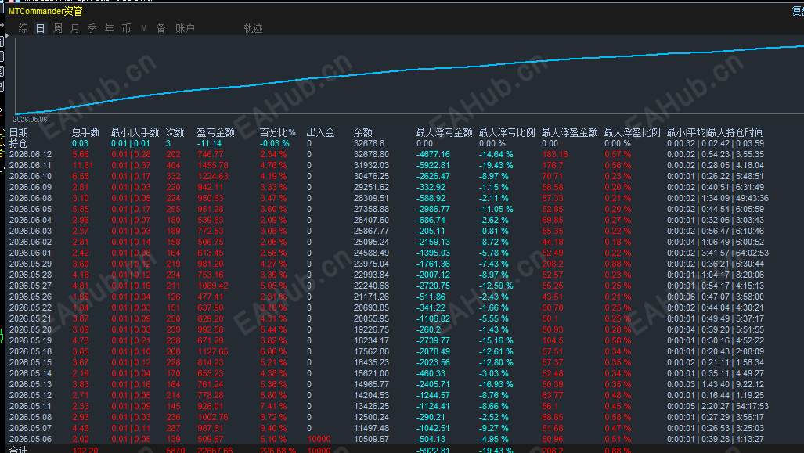
Task: Click percentage value 8.72 %
Action: click(272, 418)
